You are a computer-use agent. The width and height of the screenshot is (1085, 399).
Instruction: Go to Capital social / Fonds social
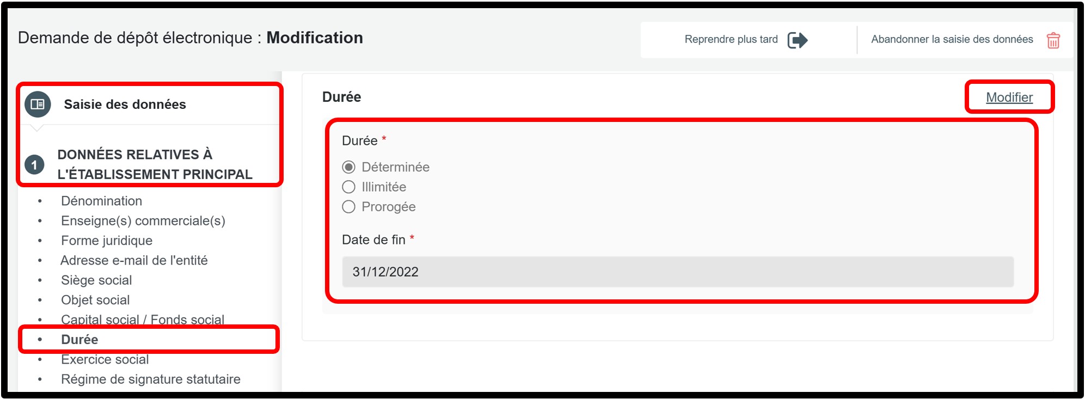(x=143, y=320)
